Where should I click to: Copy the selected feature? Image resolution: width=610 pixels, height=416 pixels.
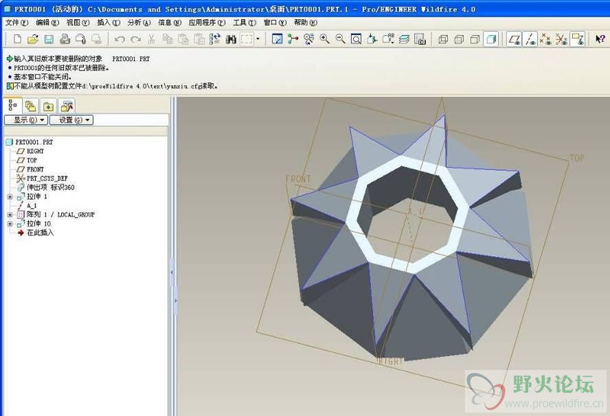tap(168, 39)
